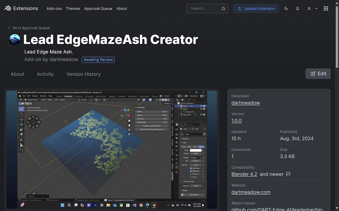Viewport: 339px width, 211px height.
Task: Flag the Blender 4.2 compatibility entry
Action: [x=288, y=174]
